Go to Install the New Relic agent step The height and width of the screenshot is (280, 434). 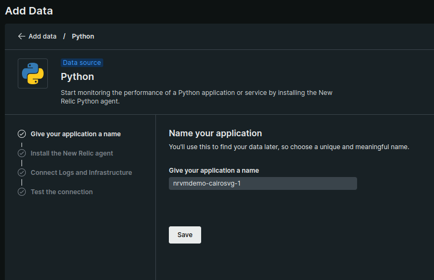[72, 153]
